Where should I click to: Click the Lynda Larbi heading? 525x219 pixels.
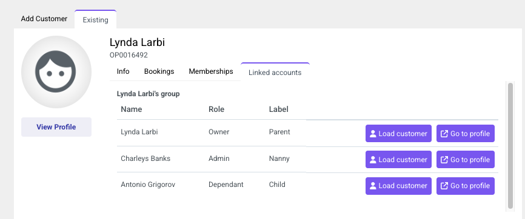click(x=137, y=42)
